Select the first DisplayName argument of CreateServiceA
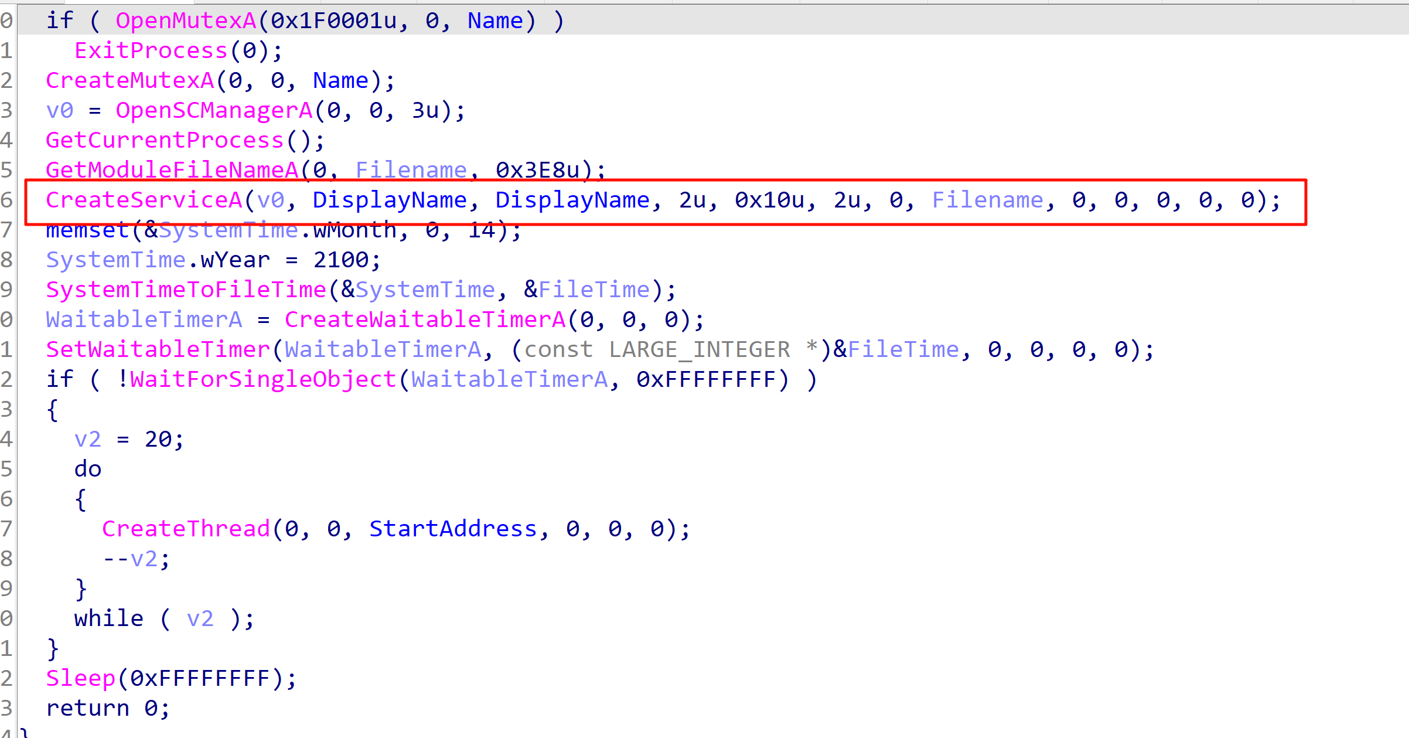1409x738 pixels. pyautogui.click(x=390, y=200)
